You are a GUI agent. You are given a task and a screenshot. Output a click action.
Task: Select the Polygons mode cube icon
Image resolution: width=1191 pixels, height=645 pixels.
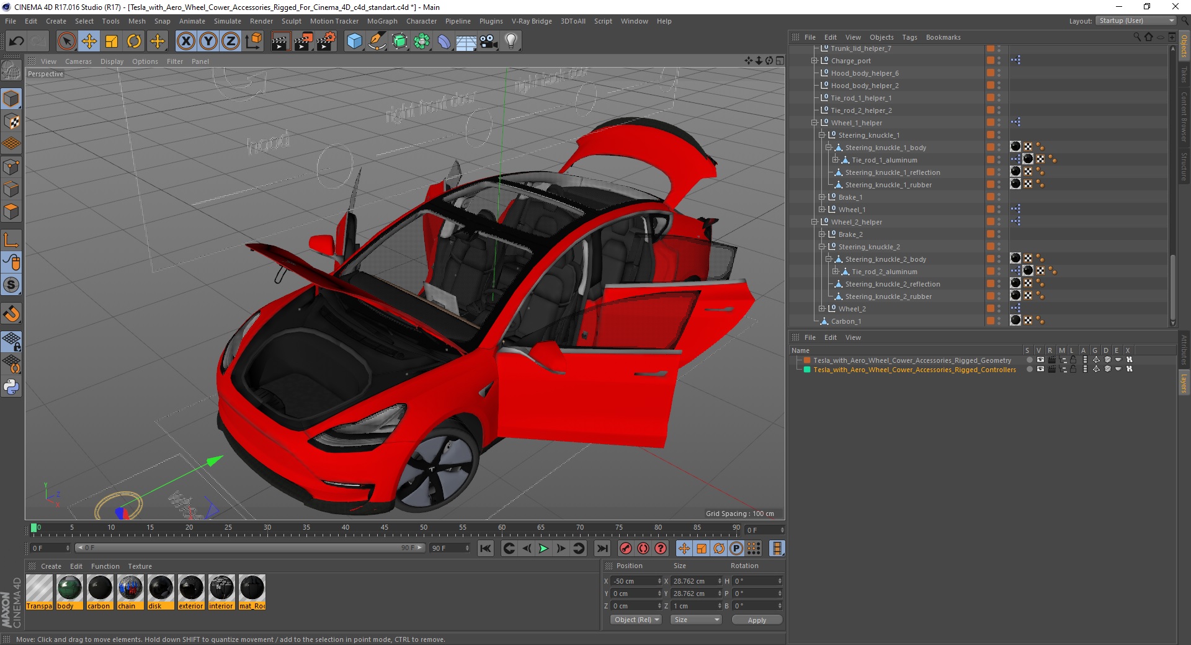11,211
